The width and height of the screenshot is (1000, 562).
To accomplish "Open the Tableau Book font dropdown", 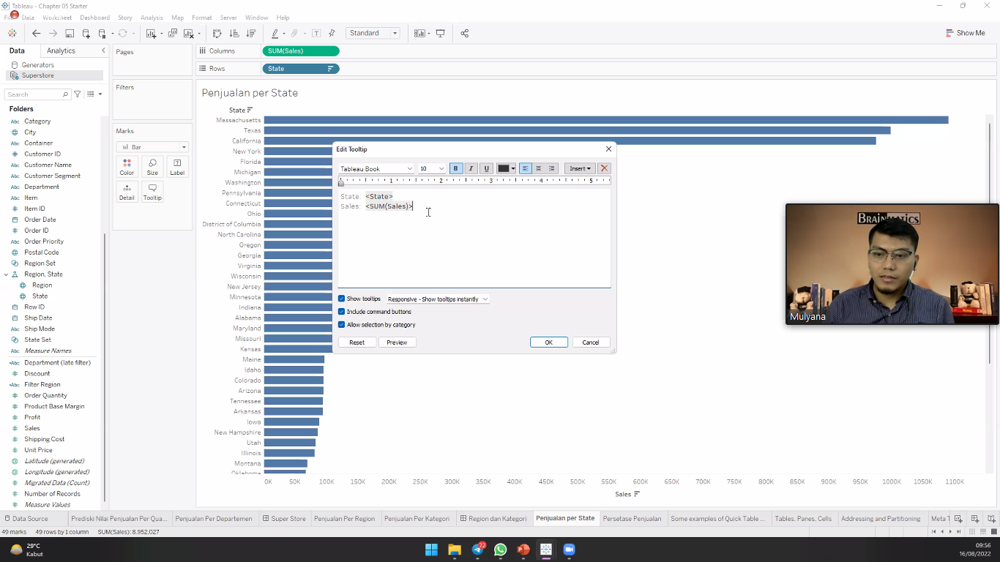I will coord(376,168).
